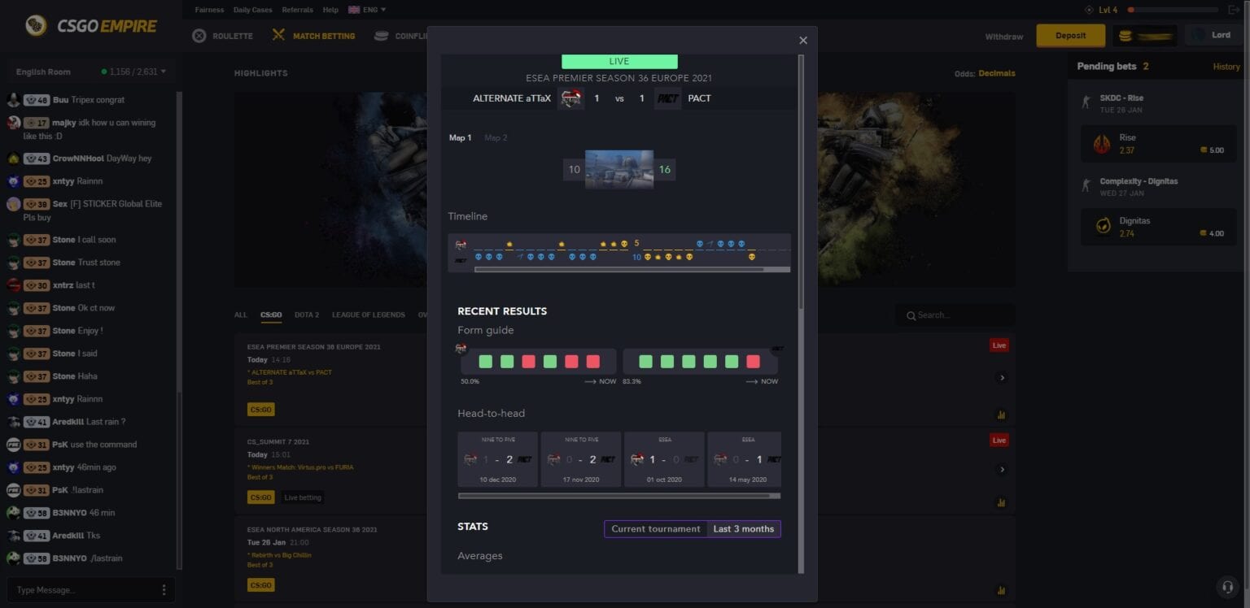The height and width of the screenshot is (608, 1250).
Task: Click the CSGO Empire logo
Action: tap(90, 26)
